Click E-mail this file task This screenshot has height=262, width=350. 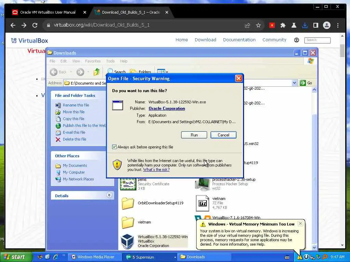pyautogui.click(x=74, y=132)
